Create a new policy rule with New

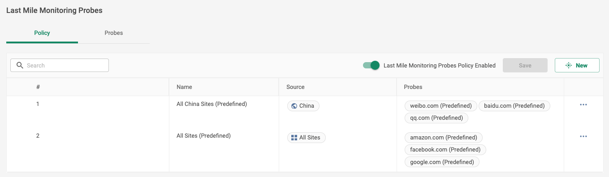[x=577, y=65]
